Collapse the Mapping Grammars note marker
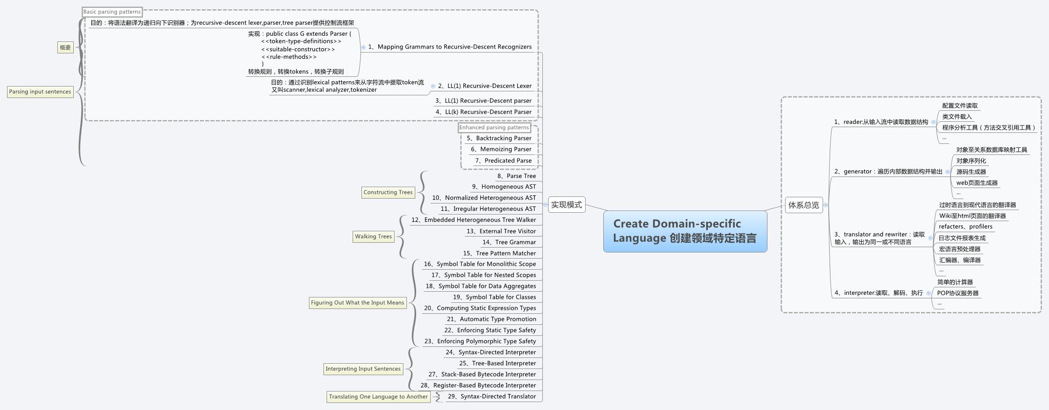 coord(363,47)
